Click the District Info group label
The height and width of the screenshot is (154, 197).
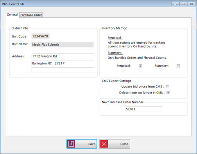(20, 28)
